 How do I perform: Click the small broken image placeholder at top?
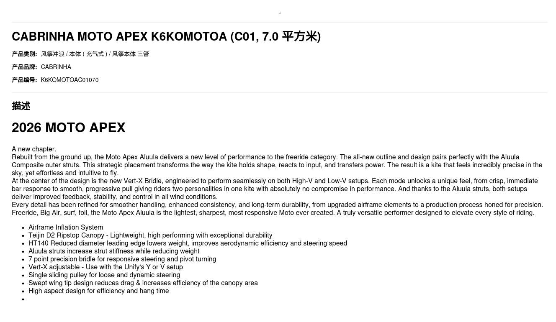coord(280,13)
